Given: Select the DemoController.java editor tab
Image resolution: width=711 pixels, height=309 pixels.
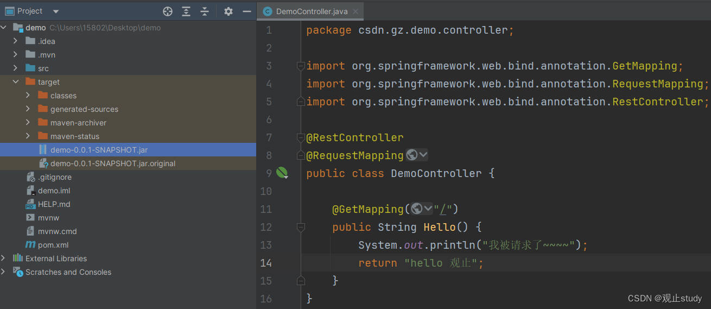Looking at the screenshot, I should (x=310, y=11).
